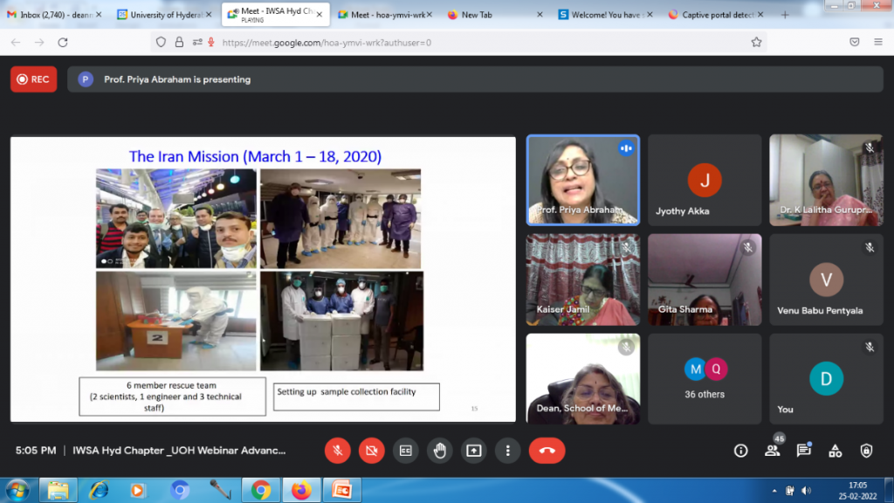Viewport: 894px width, 503px height.
Task: Open the host controls shield icon
Action: pyautogui.click(x=866, y=451)
